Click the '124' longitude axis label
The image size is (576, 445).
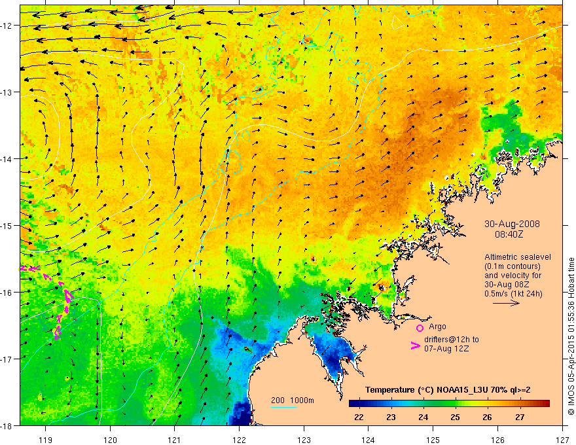tap(369, 440)
